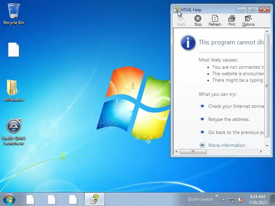
Task: Expand More information section
Action: [x=202, y=145]
